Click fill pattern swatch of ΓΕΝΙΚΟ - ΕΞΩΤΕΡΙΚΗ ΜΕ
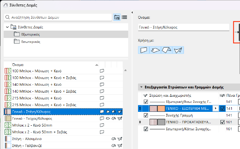 pos(153,109)
